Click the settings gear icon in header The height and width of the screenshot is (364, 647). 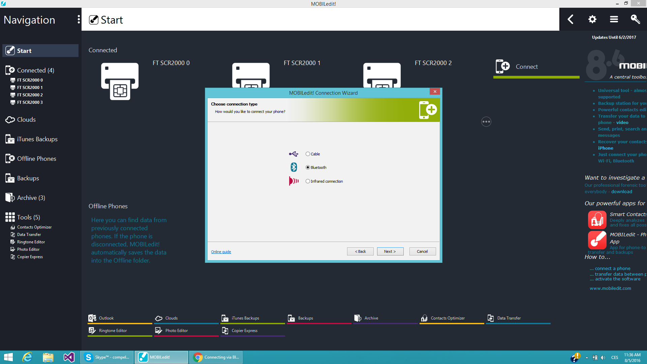pos(592,19)
